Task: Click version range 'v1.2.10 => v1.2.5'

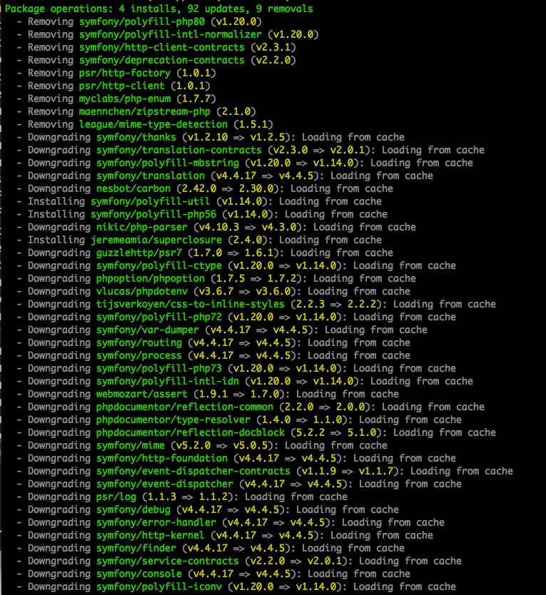Action: coord(236,137)
